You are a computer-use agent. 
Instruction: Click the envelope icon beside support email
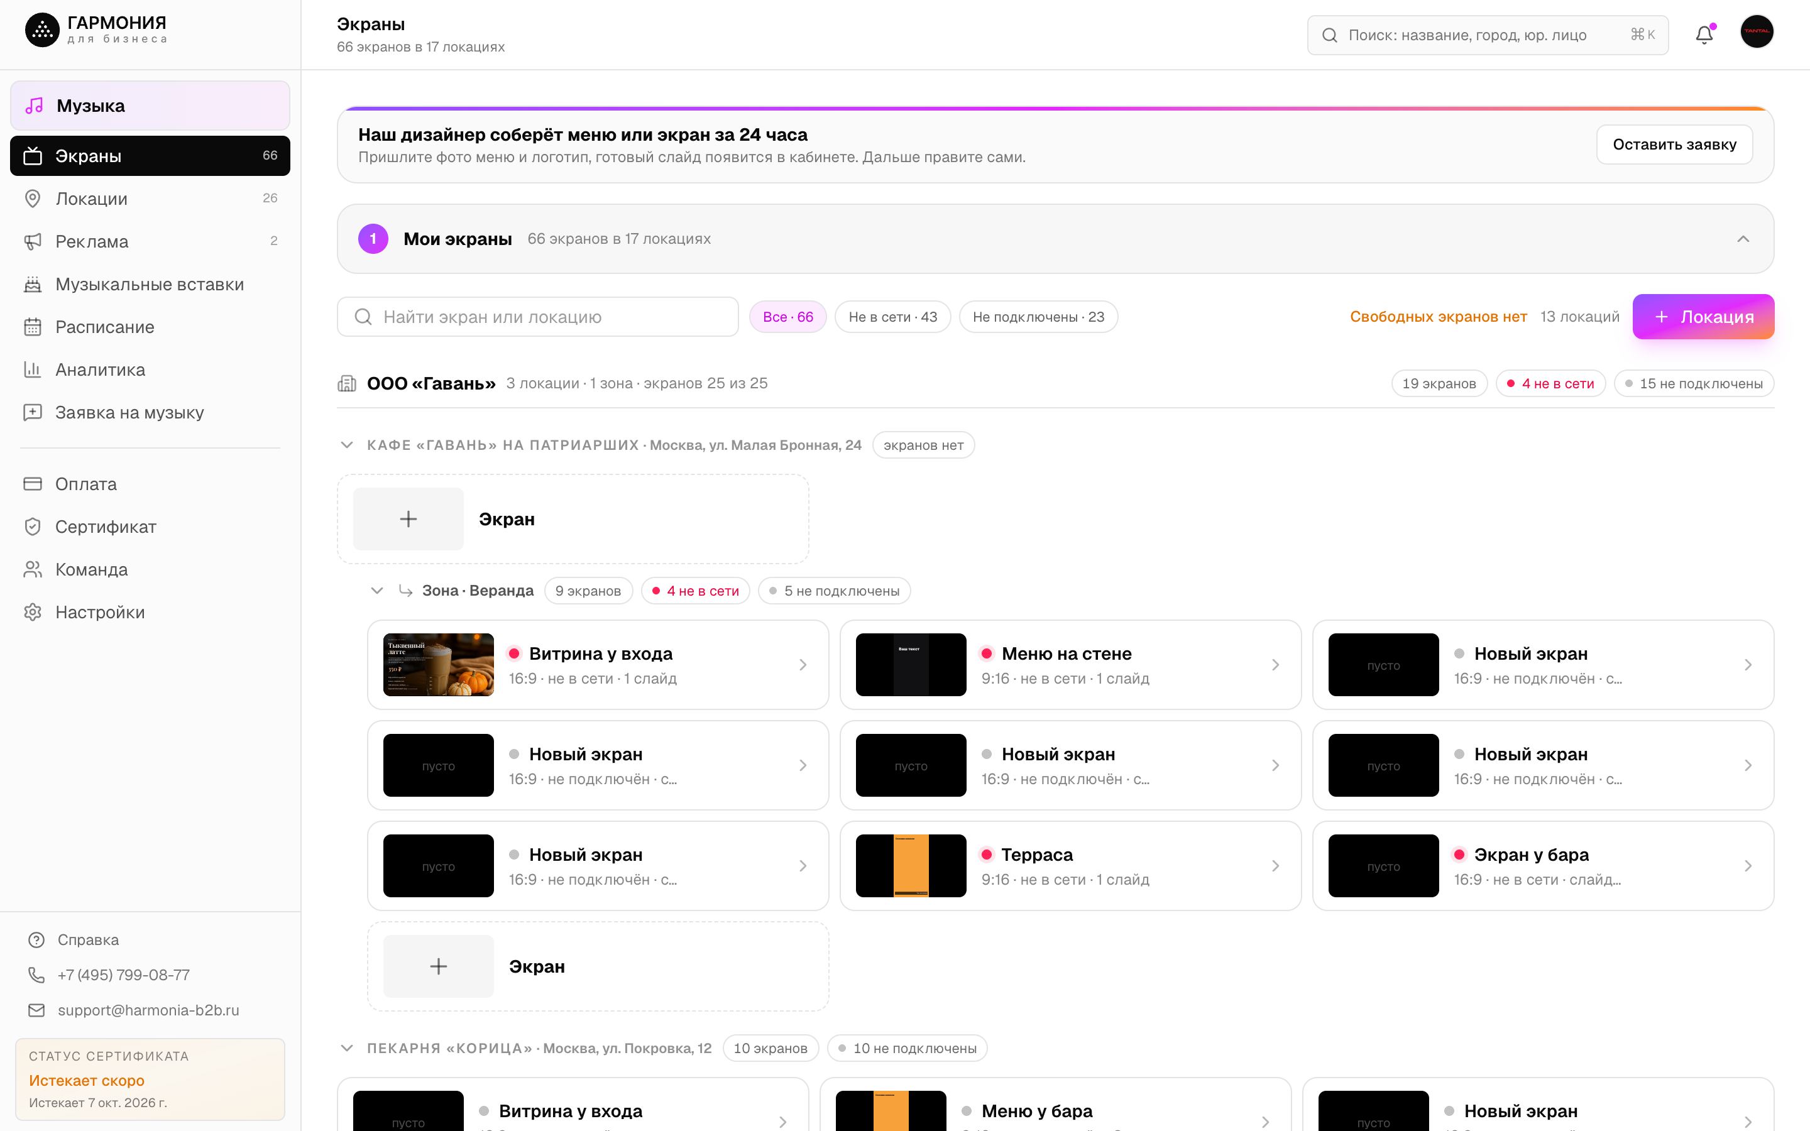pyautogui.click(x=36, y=1010)
